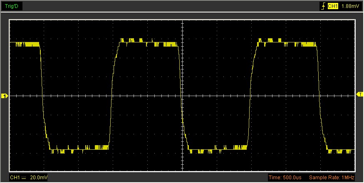Click the yellow channel 1 ground marker
This screenshot has width=364, height=183.
tap(5, 96)
